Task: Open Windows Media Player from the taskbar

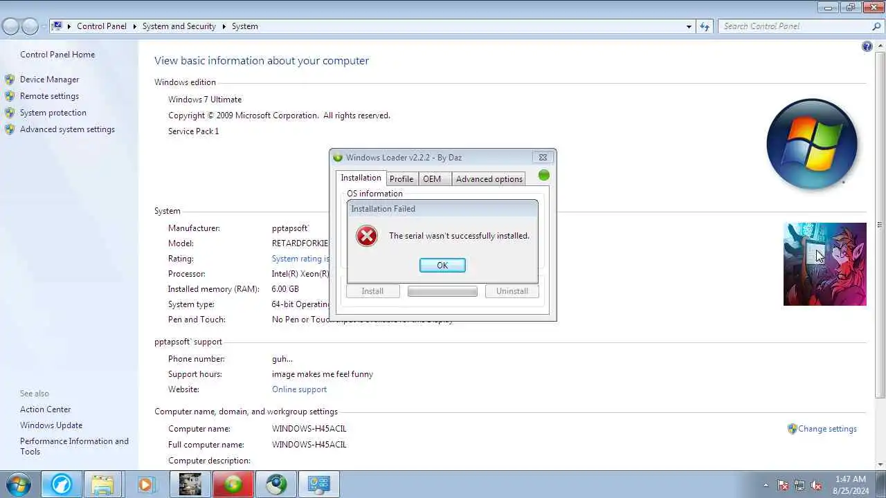Action: tap(145, 485)
